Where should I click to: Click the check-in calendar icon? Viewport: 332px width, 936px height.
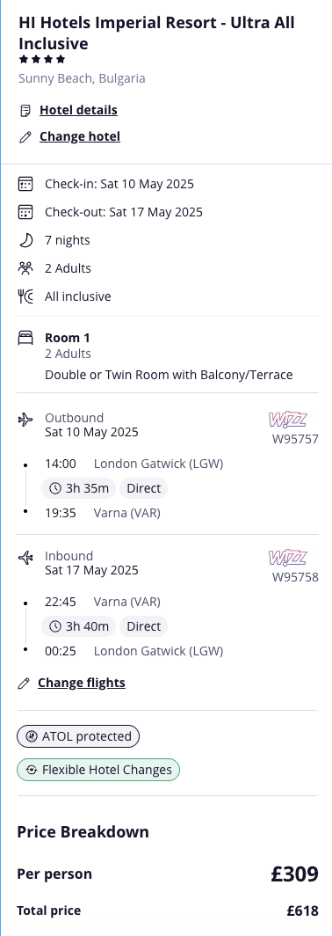25,184
